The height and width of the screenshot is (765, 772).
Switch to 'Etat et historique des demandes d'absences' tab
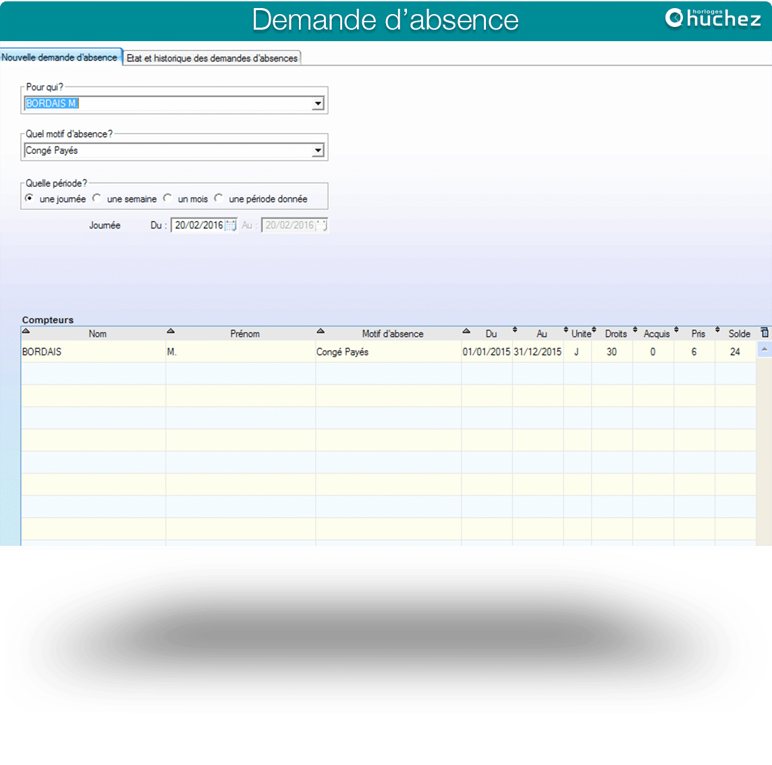click(x=211, y=58)
